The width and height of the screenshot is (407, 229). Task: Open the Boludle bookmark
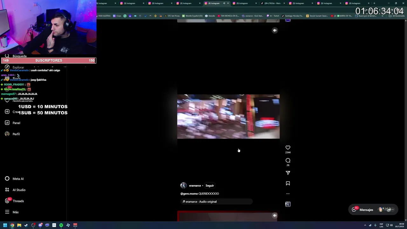[210, 16]
